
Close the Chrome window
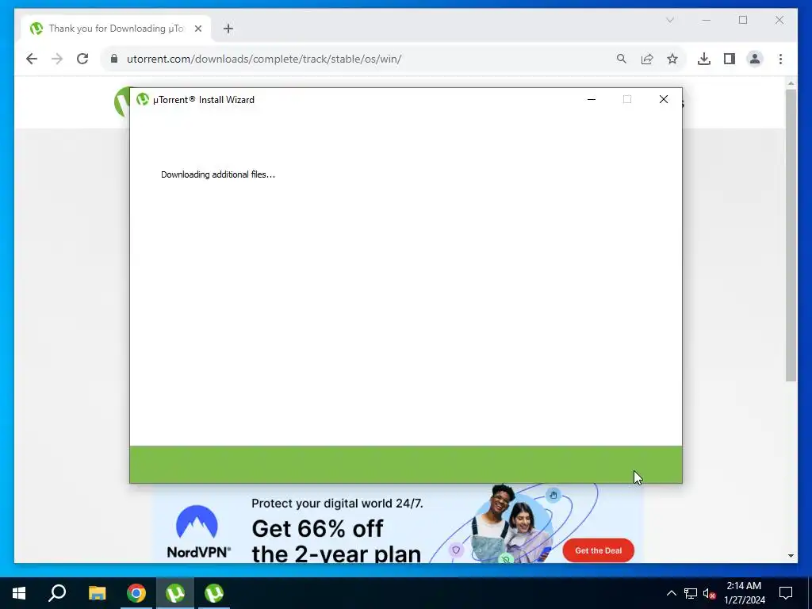tap(779, 20)
